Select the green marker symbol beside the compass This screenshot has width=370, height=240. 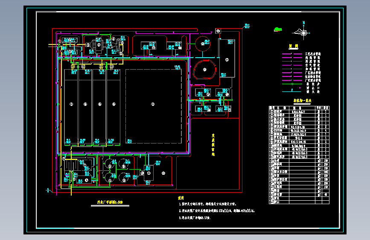278,29
